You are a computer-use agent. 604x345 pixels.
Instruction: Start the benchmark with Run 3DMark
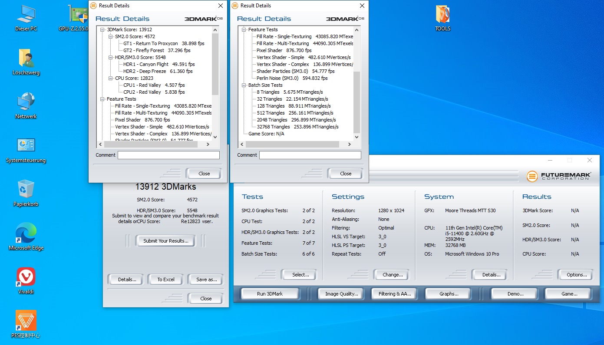(270, 294)
